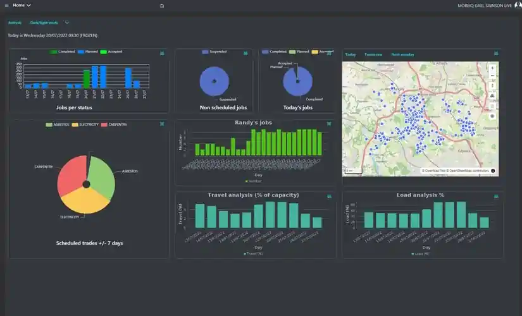Open the hamburger navigation menu
This screenshot has height=316, width=522.
(6, 5)
